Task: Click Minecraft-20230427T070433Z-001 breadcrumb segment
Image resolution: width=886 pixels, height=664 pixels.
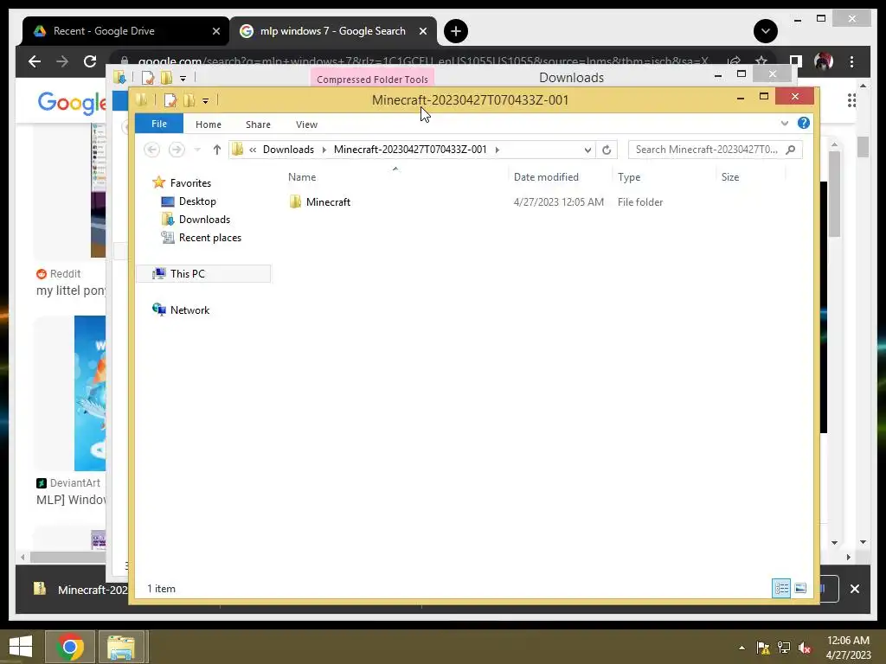Action: [x=410, y=149]
